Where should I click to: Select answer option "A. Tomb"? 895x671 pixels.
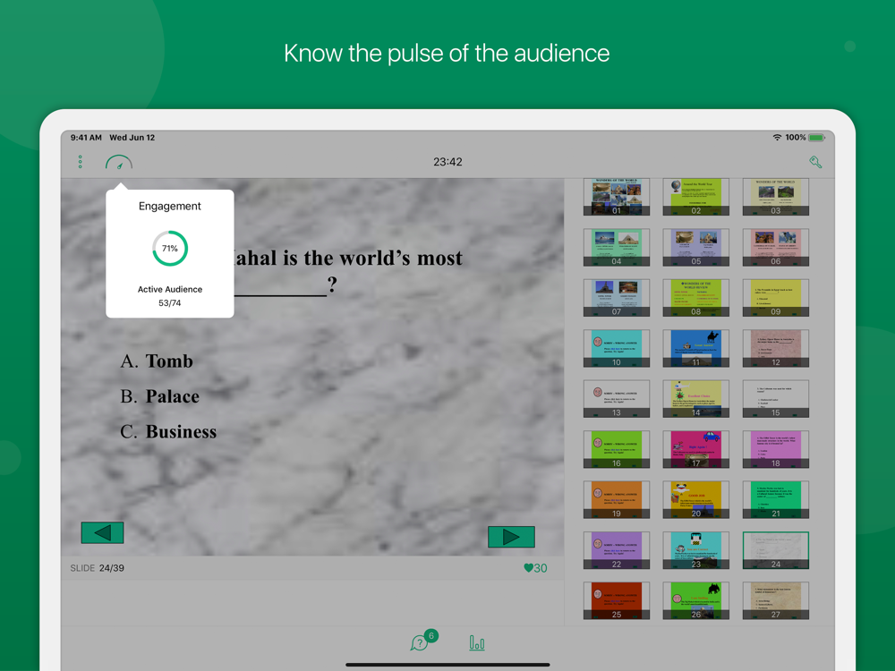[x=157, y=361]
